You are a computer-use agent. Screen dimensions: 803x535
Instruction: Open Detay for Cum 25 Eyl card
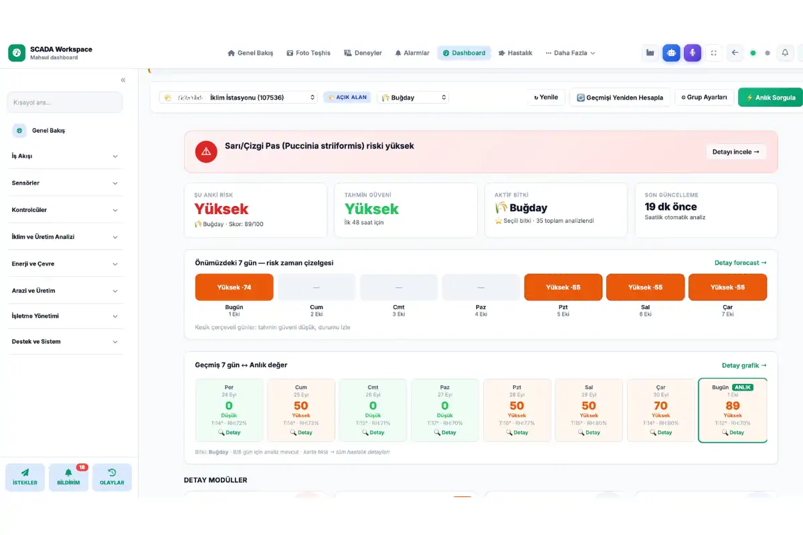click(x=301, y=433)
